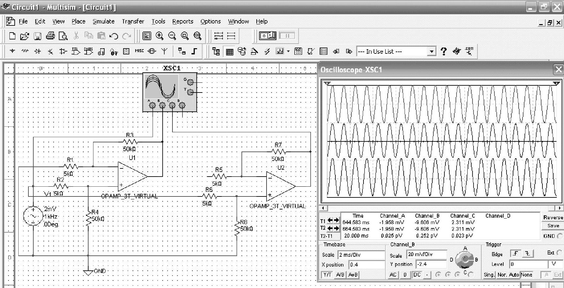Click the Zoom In magnifier icon

click(x=159, y=36)
